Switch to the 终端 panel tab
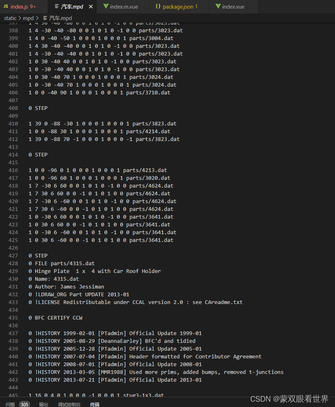Viewport: 335px width, 407px height. click(x=94, y=404)
